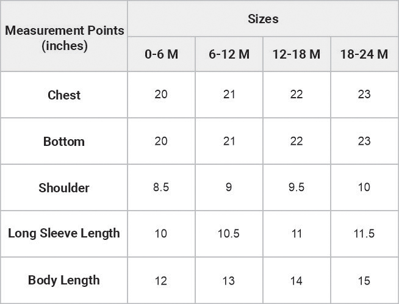
Task: Click Chest value 22 for 12-18 M
Action: pos(297,95)
